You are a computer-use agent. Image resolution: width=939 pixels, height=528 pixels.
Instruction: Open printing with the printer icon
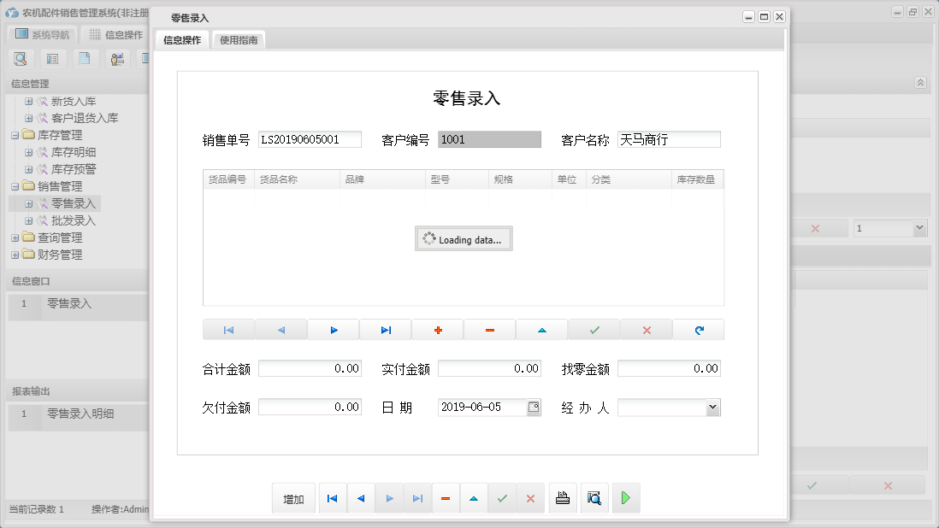click(563, 498)
